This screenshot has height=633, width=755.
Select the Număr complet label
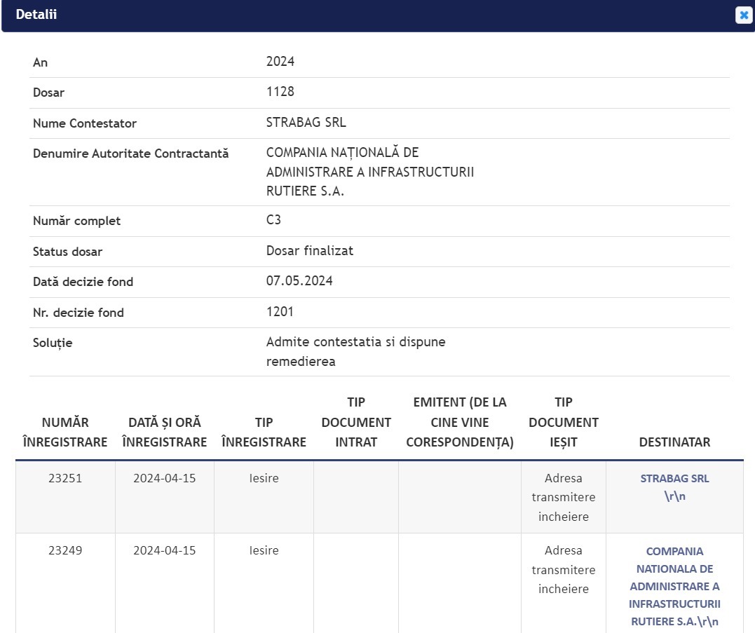coord(76,222)
